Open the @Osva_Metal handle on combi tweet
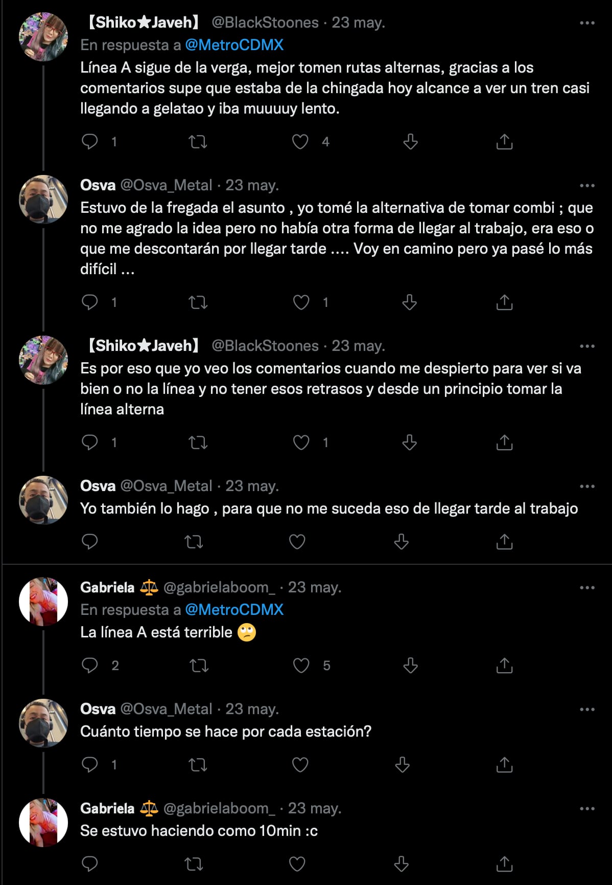This screenshot has height=885, width=612. coord(166,185)
